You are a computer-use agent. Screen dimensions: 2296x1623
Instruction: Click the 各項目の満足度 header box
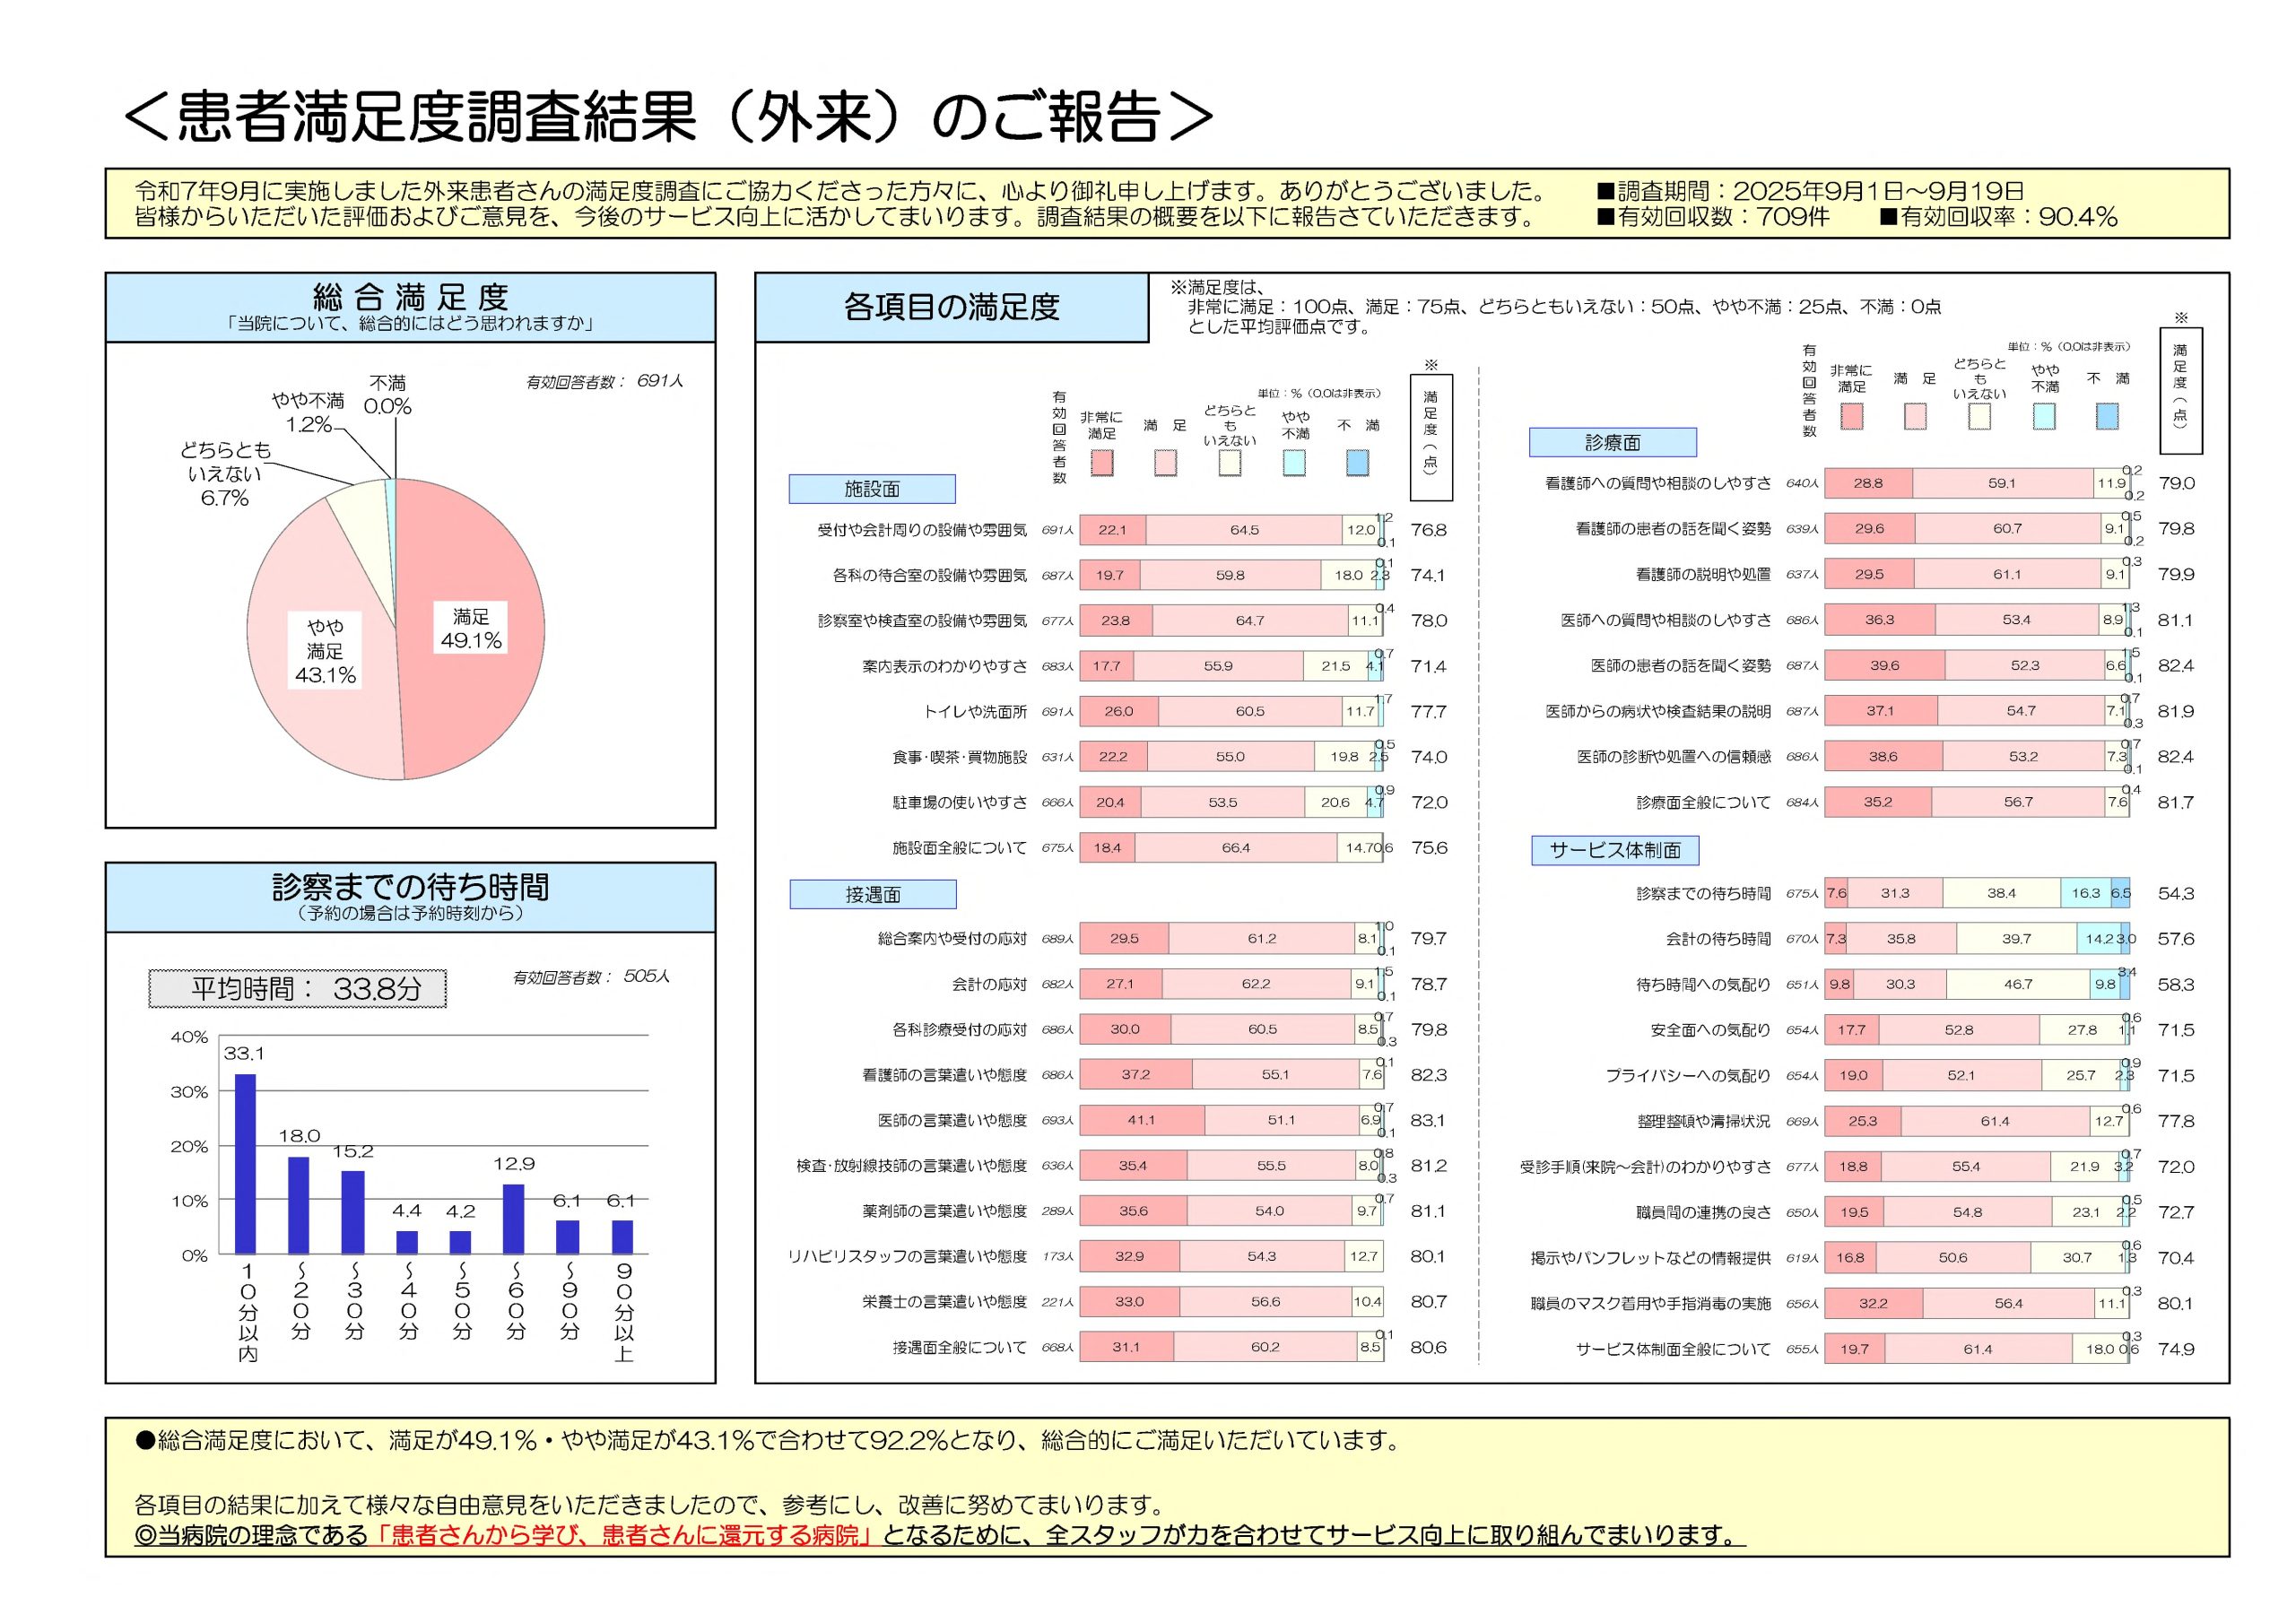pos(951,307)
